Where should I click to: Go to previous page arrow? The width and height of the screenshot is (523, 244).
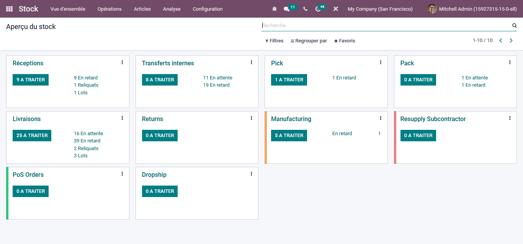click(x=500, y=40)
